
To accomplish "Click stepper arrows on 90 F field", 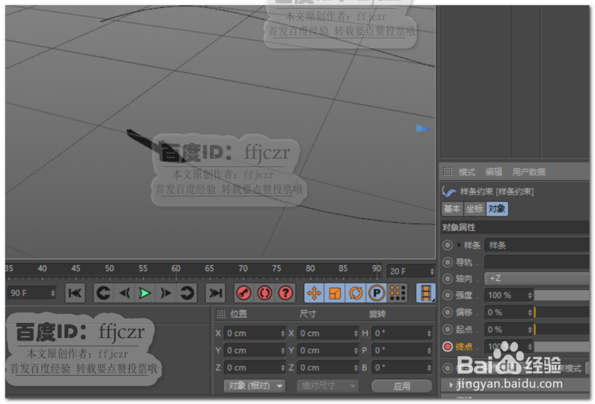I will pyautogui.click(x=53, y=293).
